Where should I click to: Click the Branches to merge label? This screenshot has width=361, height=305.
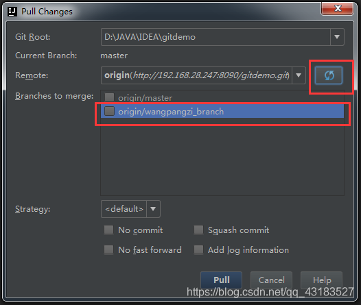click(54, 96)
